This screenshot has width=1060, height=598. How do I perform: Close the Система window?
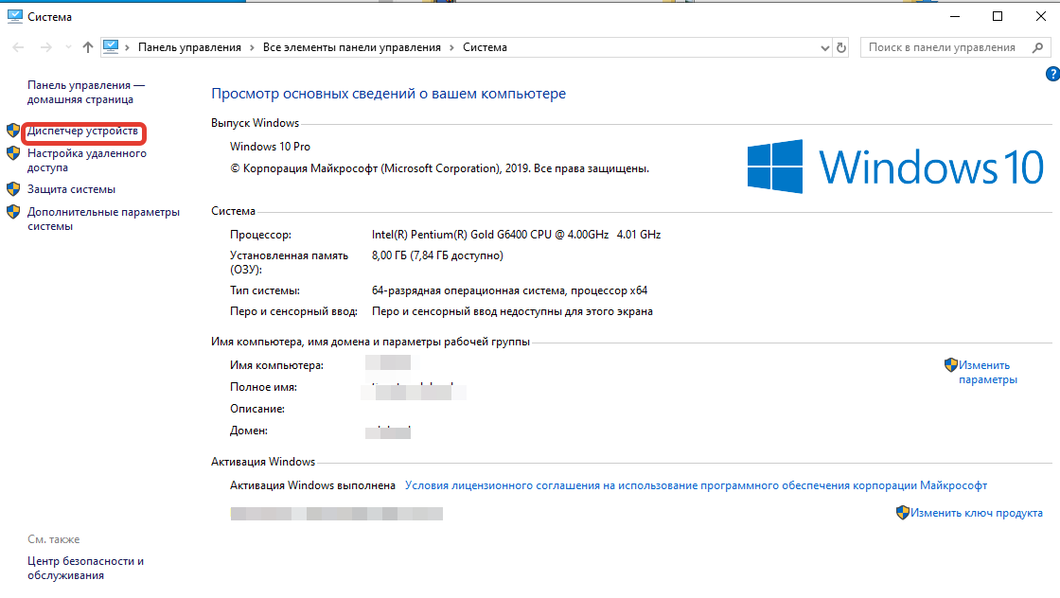click(x=1041, y=16)
